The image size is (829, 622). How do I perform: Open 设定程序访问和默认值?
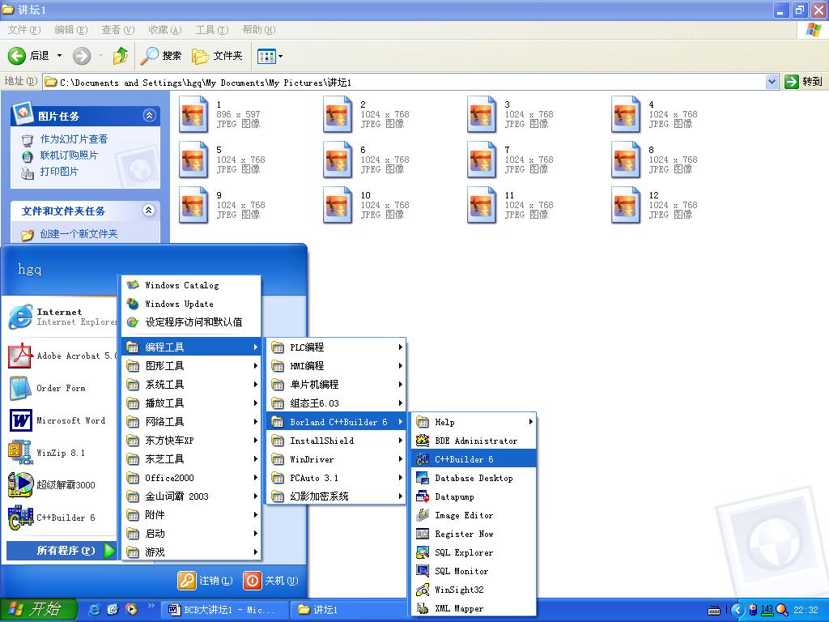coord(191,322)
